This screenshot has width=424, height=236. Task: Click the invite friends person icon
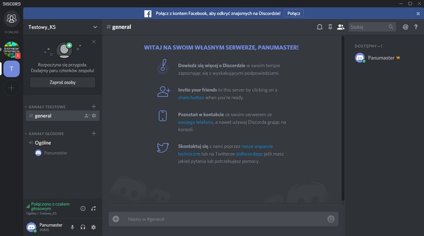pyautogui.click(x=164, y=92)
